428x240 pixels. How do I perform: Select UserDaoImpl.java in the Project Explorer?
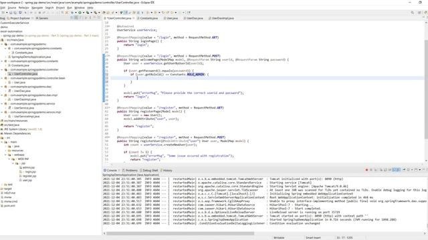pyautogui.click(x=25, y=99)
